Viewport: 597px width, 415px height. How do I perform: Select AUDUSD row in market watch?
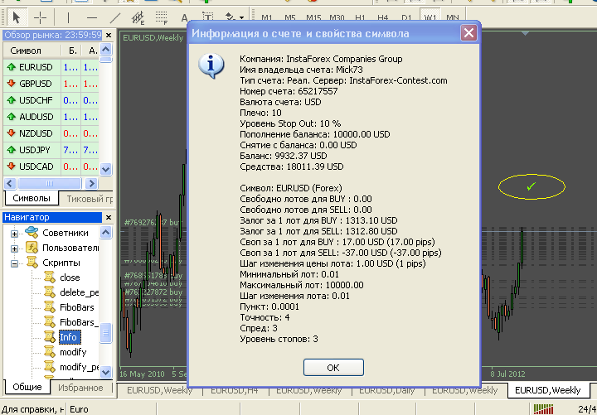pyautogui.click(x=51, y=117)
